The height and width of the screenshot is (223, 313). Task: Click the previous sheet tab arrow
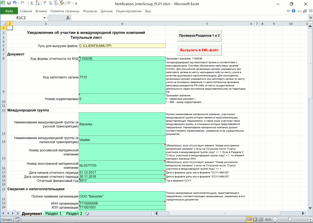point(8,214)
